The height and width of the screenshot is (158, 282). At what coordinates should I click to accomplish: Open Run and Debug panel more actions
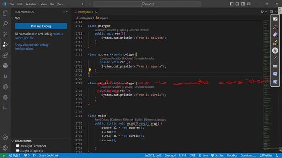point(66,12)
